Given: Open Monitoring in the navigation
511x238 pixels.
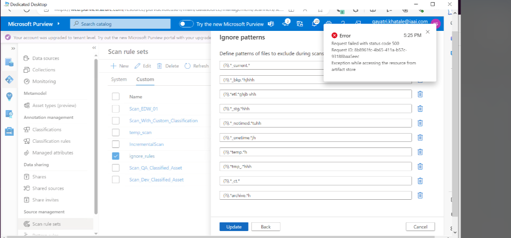Looking at the screenshot, I should coord(44,81).
